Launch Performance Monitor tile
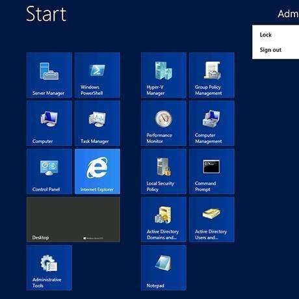This screenshot has width=299, height=299. 164,123
